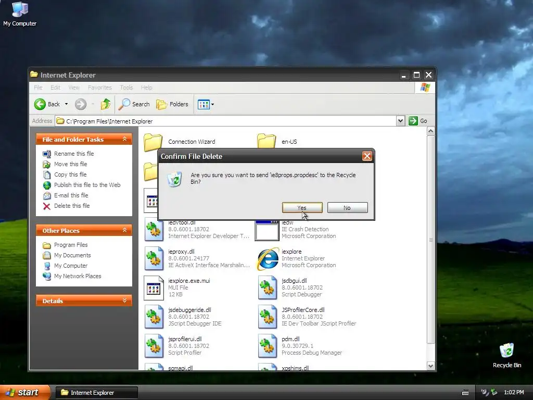
Task: Expand the address bar dropdown
Action: click(x=400, y=121)
